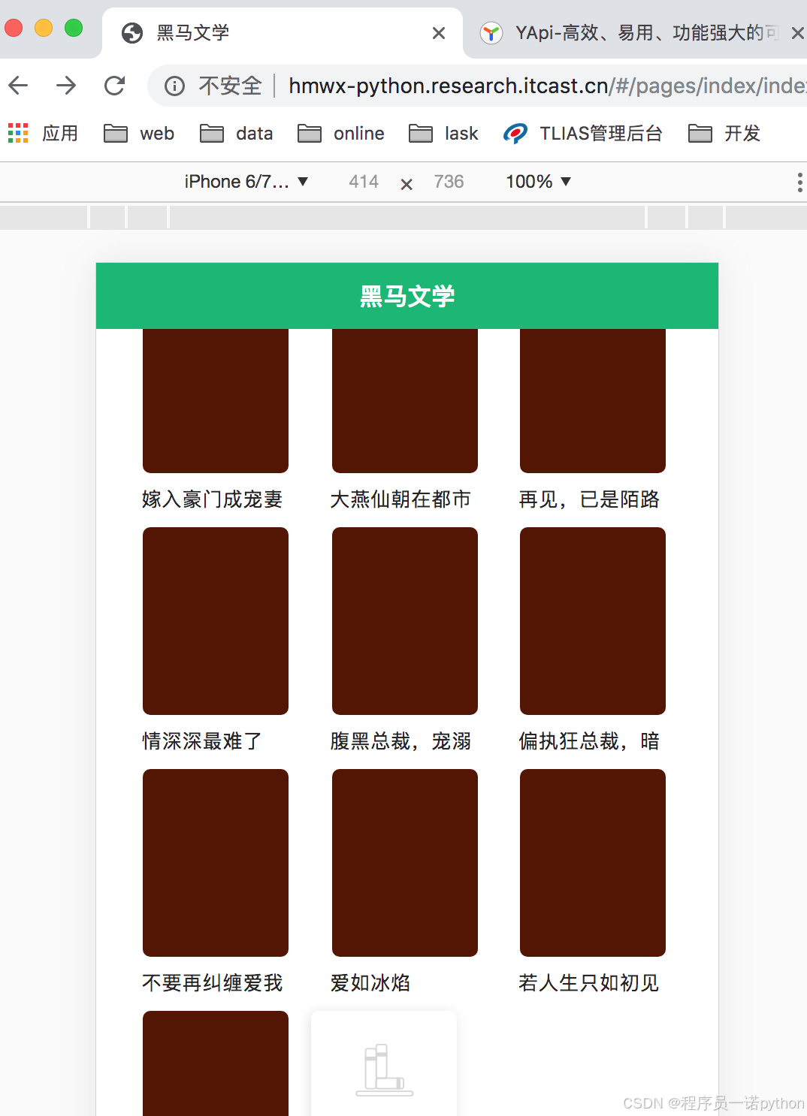This screenshot has height=1116, width=807.
Task: Reload the page with refresh icon
Action: 114,86
